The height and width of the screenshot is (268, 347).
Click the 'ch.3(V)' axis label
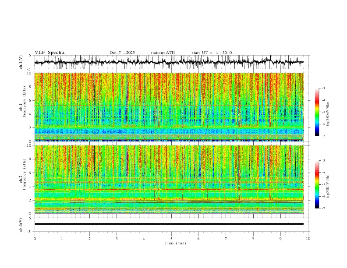pos(21,225)
